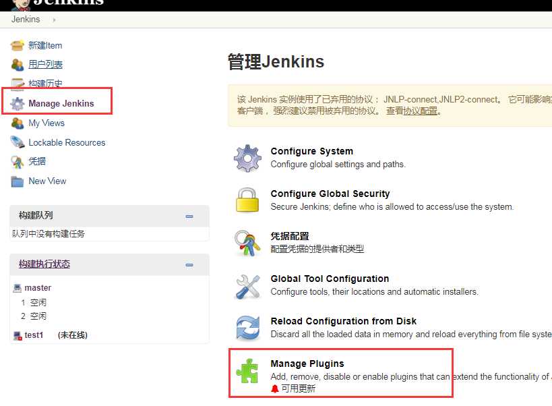552x406 pixels.
Task: Click the Lockable Resources drive icon
Action: (x=18, y=142)
